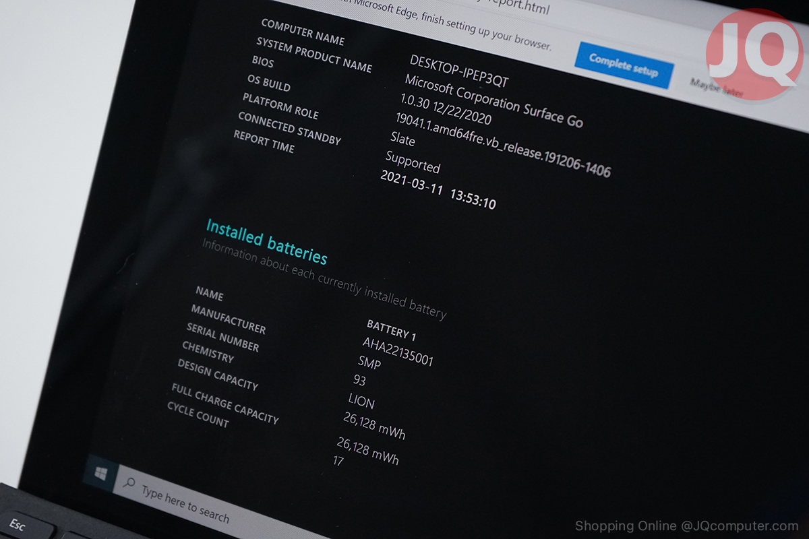The width and height of the screenshot is (809, 539).
Task: Select the report time 2021-03-11 13:53:10
Action: click(438, 190)
